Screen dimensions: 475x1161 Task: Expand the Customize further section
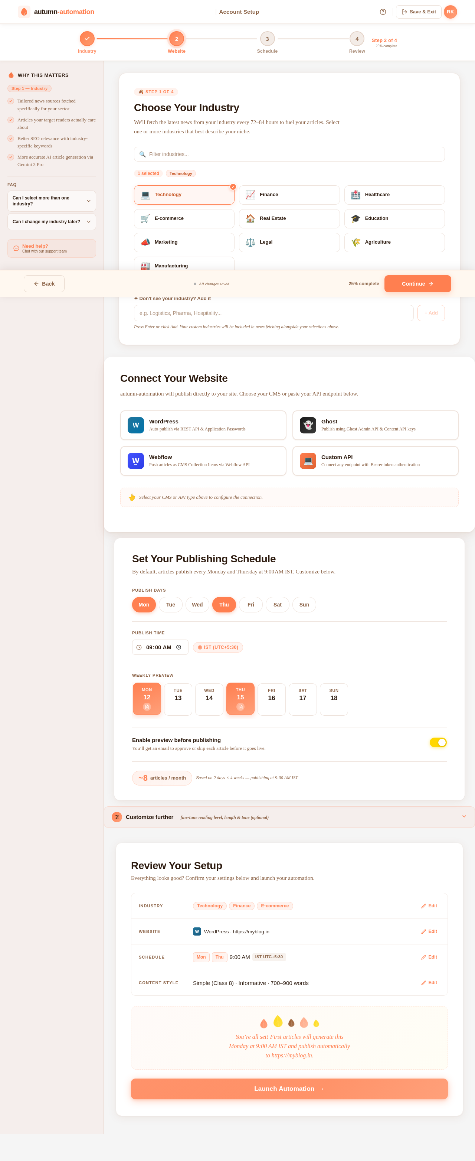[x=289, y=817]
